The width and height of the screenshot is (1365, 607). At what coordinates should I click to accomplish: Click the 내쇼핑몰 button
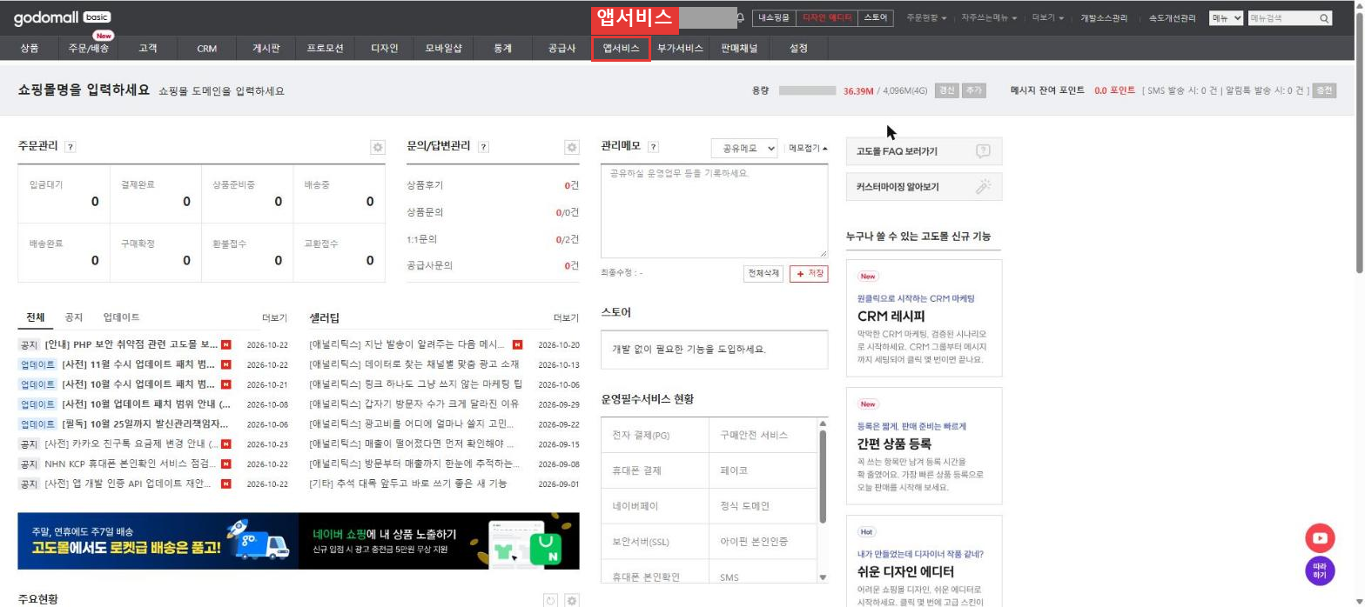click(774, 17)
